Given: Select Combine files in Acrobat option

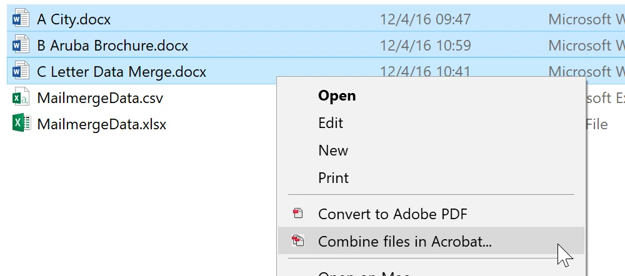Looking at the screenshot, I should [404, 241].
